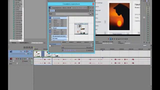Switch to the Генераторы мультимедиа tab
Viewport: 160px width, 90px height.
tap(37, 43)
